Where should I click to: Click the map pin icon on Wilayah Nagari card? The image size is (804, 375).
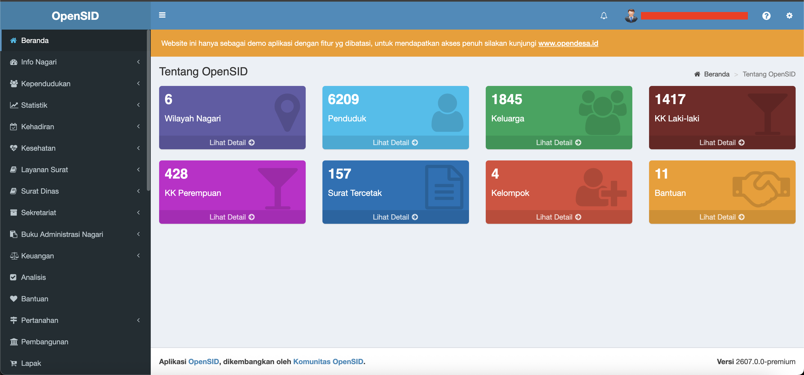point(287,112)
